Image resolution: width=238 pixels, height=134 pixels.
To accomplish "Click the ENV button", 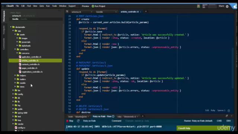I will (229, 121).
